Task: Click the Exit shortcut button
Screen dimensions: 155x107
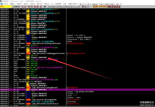Action: 118,4
